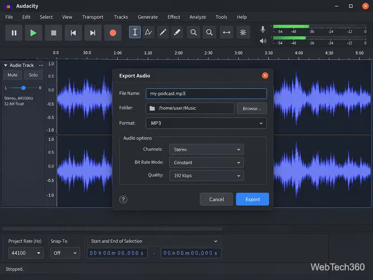Screen dimensions: 373x280
Task: Click the Export button
Action: tap(252, 199)
